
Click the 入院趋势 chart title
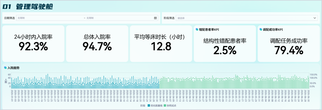13,68
